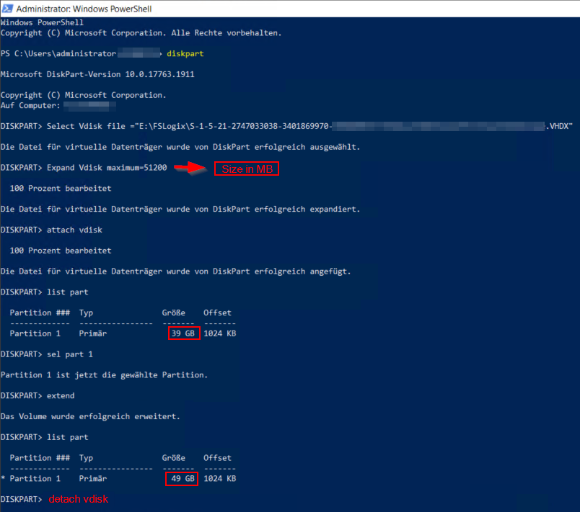The image size is (580, 512).
Task: Click the "Administrator: Windows PowerShell" window title
Action: tap(84, 9)
